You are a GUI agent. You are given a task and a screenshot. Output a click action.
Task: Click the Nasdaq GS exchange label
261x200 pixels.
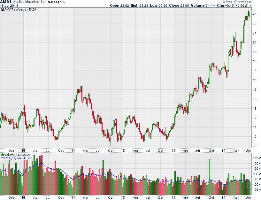56,2
